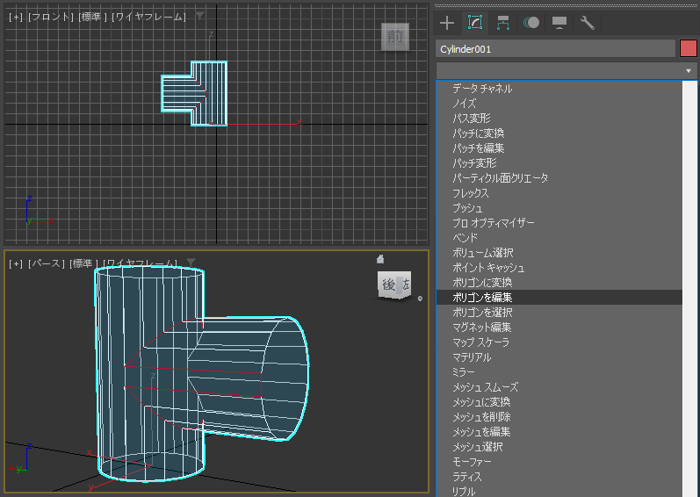Select ボリューム選択 modifier
The image size is (700, 497).
point(559,253)
